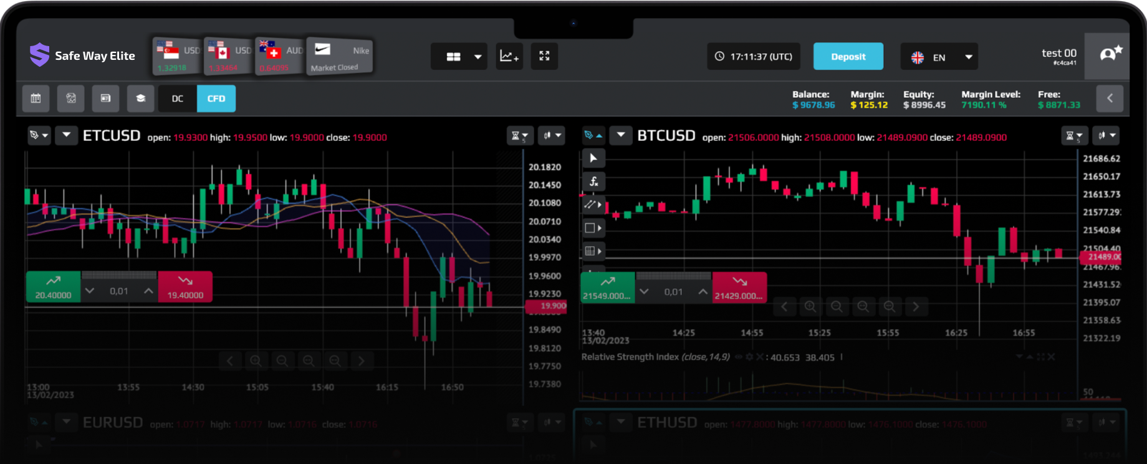Open the economic calendar icon

(36, 99)
